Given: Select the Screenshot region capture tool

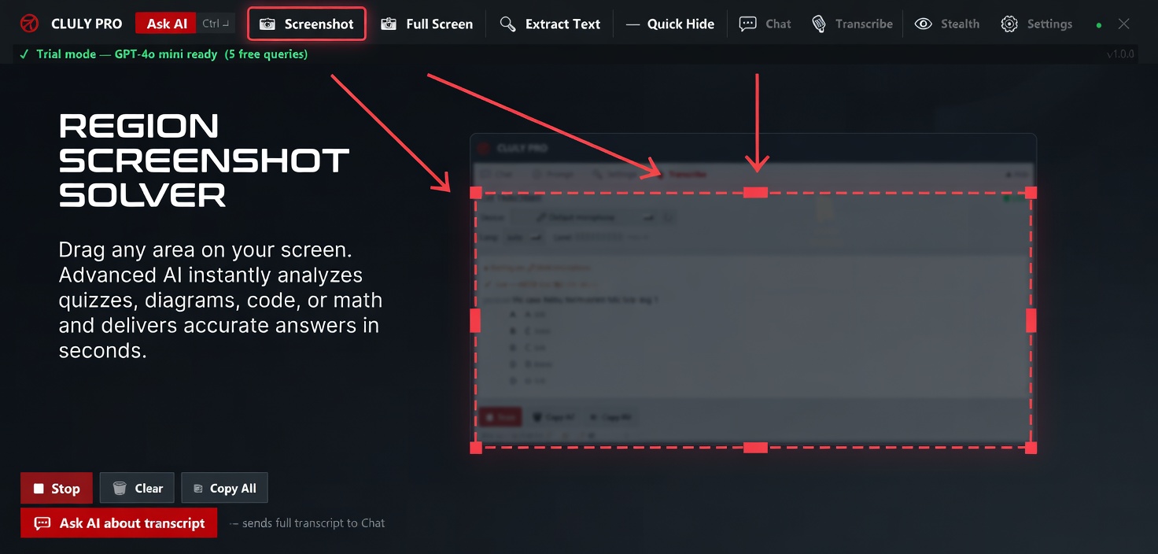Looking at the screenshot, I should 307,24.
